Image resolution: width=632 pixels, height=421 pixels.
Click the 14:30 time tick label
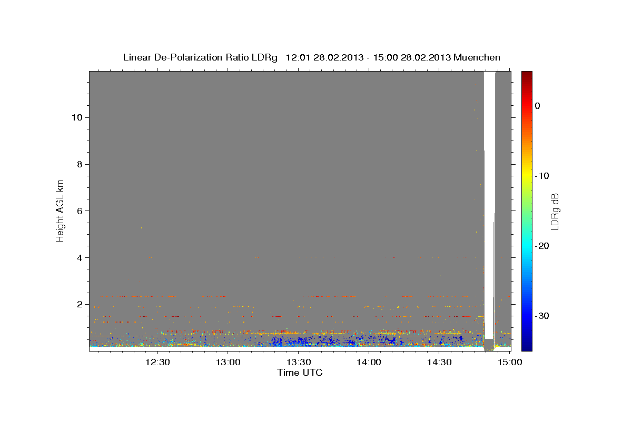click(439, 363)
